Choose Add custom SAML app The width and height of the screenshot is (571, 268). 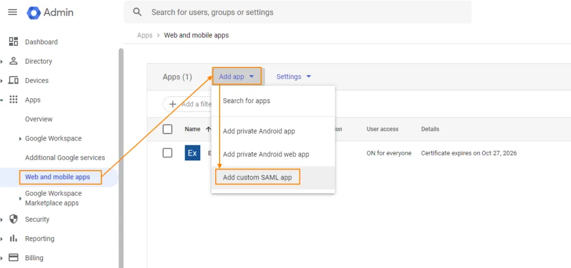273,178
